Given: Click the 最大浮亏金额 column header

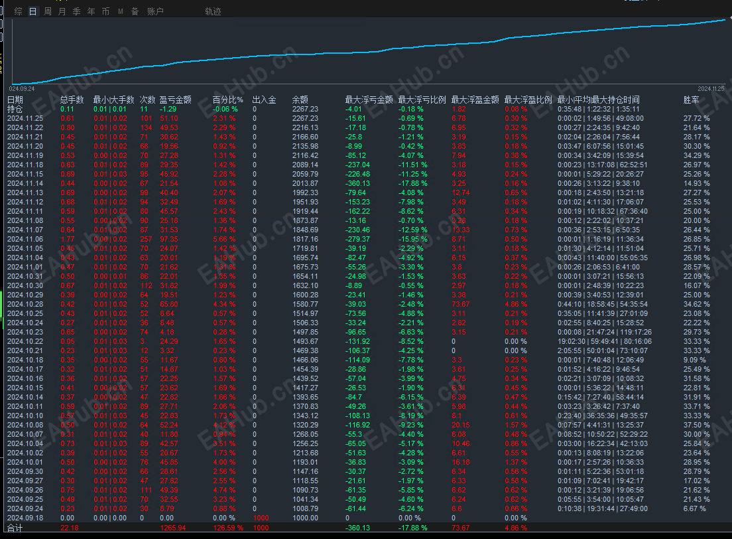Looking at the screenshot, I should (369, 100).
